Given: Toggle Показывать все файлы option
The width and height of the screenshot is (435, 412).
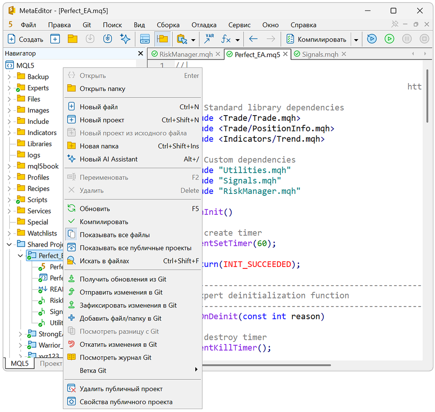Looking at the screenshot, I should point(132,235).
